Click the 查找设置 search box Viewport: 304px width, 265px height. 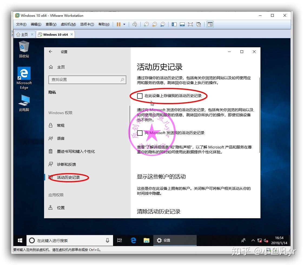tap(87, 80)
